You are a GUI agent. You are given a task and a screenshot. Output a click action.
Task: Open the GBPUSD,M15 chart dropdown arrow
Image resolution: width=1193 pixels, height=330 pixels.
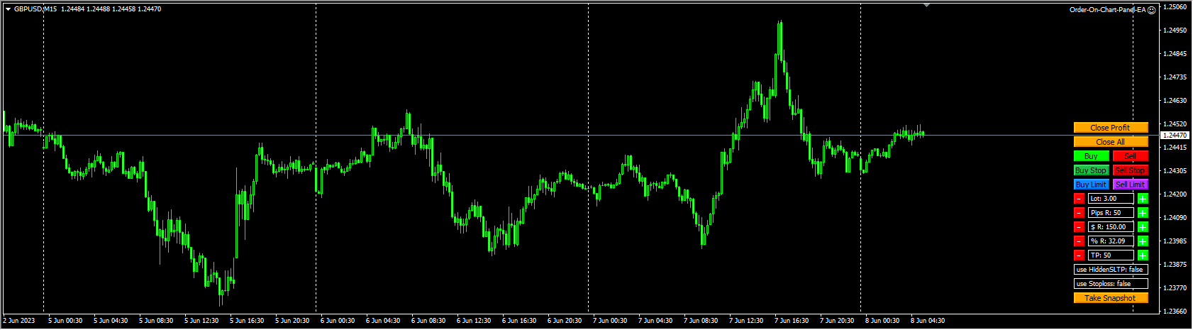click(x=8, y=9)
